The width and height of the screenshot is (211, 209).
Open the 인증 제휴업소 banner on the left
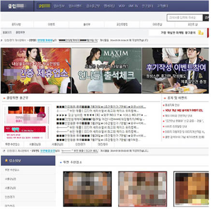tap(36, 70)
